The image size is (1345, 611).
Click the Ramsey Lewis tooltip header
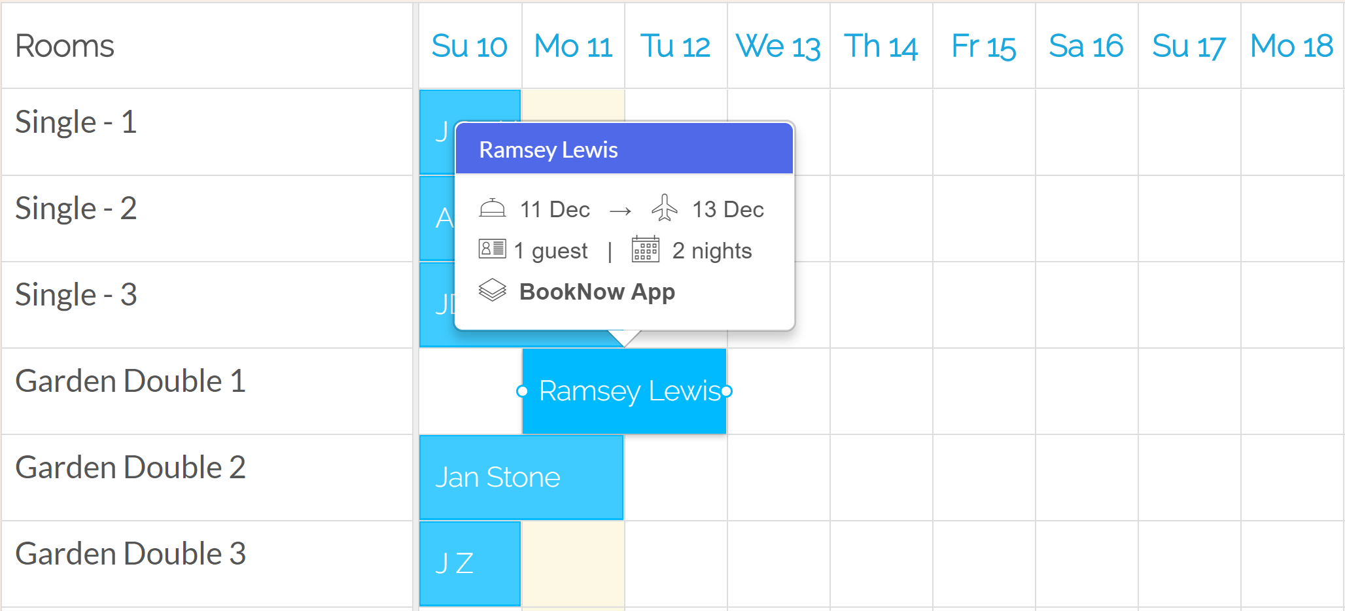624,149
